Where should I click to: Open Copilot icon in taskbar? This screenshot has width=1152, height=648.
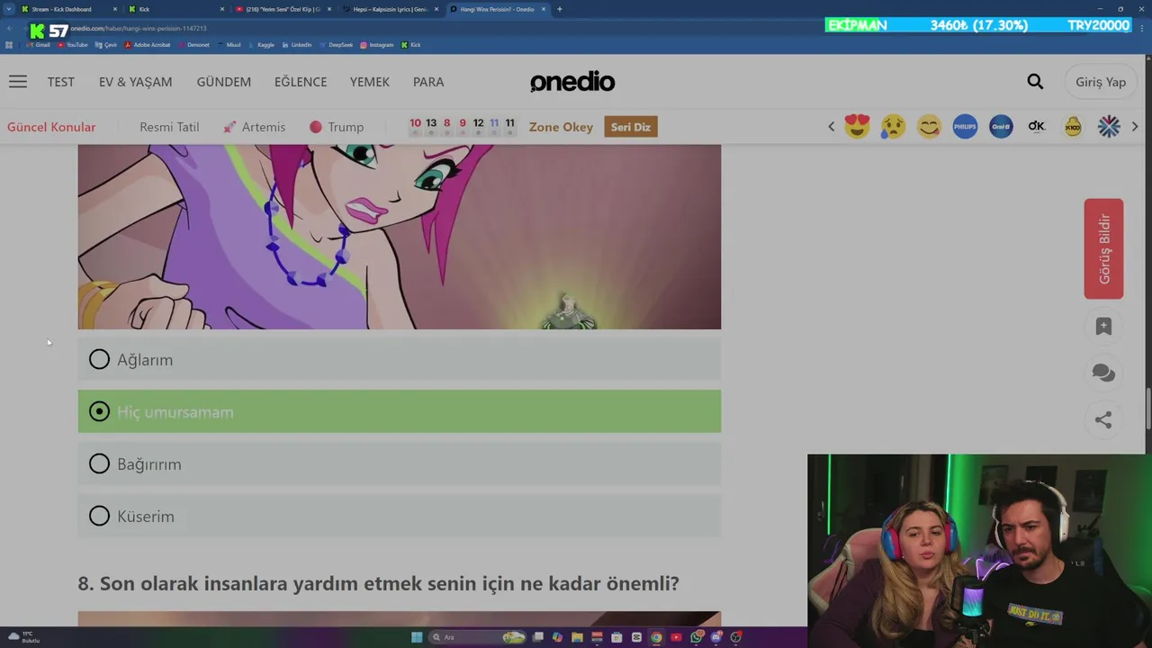pos(557,637)
